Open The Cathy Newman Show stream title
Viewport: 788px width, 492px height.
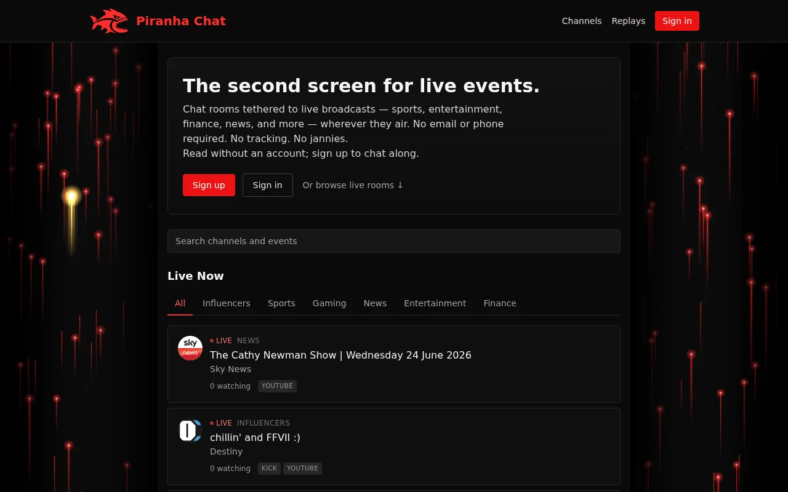click(x=340, y=355)
